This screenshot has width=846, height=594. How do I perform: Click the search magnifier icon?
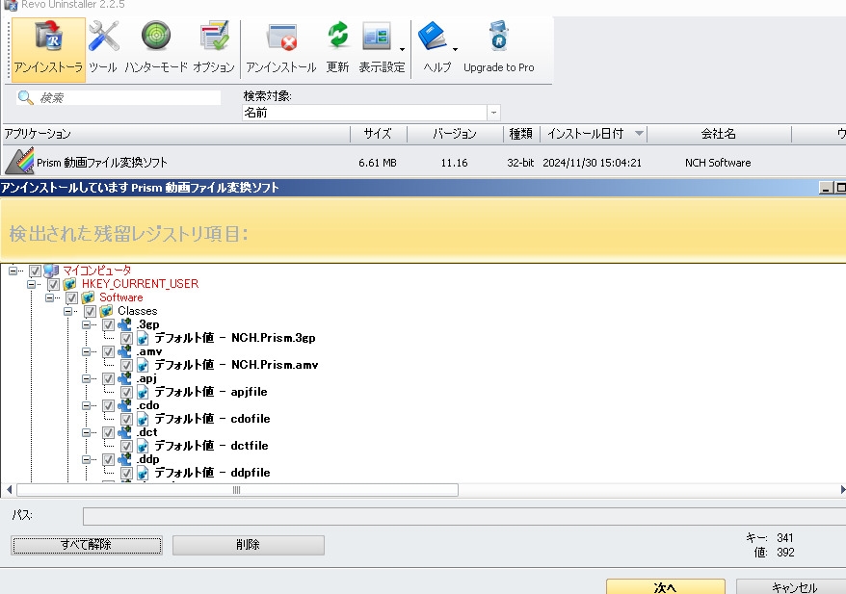pyautogui.click(x=25, y=97)
